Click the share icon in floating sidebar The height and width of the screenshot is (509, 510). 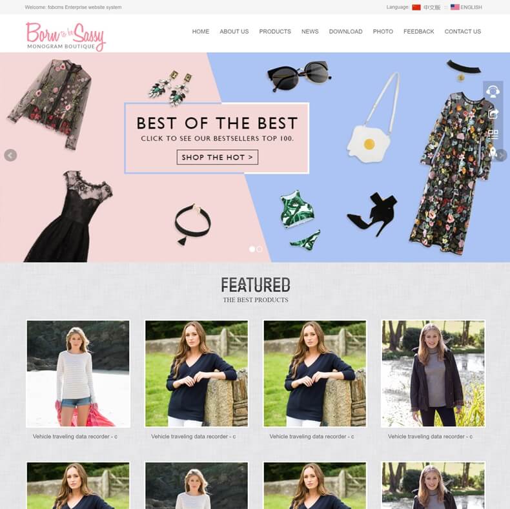(x=493, y=114)
